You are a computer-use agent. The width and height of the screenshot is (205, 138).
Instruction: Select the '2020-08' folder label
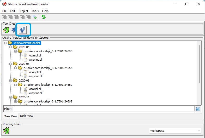pyautogui.click(x=24, y=80)
